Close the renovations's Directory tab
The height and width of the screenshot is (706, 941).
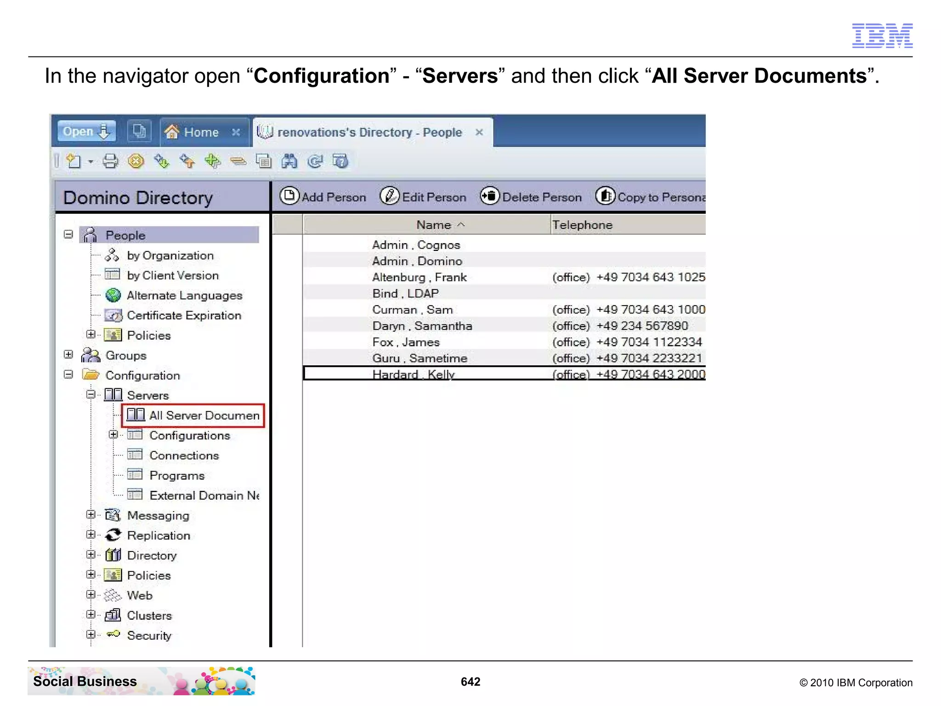coord(479,132)
